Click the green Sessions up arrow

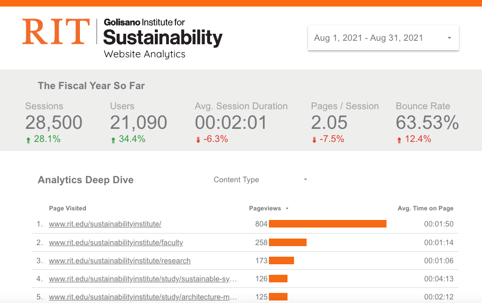[28, 140]
